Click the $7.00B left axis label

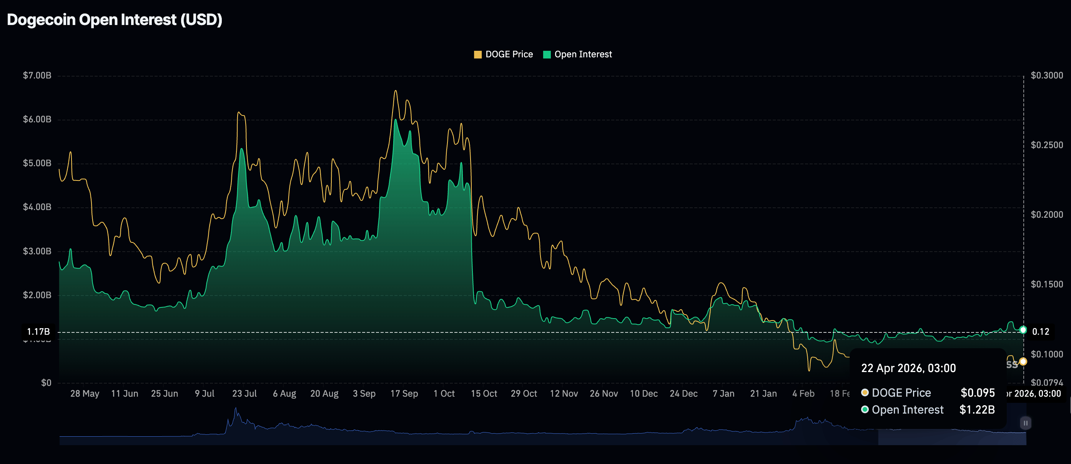37,75
